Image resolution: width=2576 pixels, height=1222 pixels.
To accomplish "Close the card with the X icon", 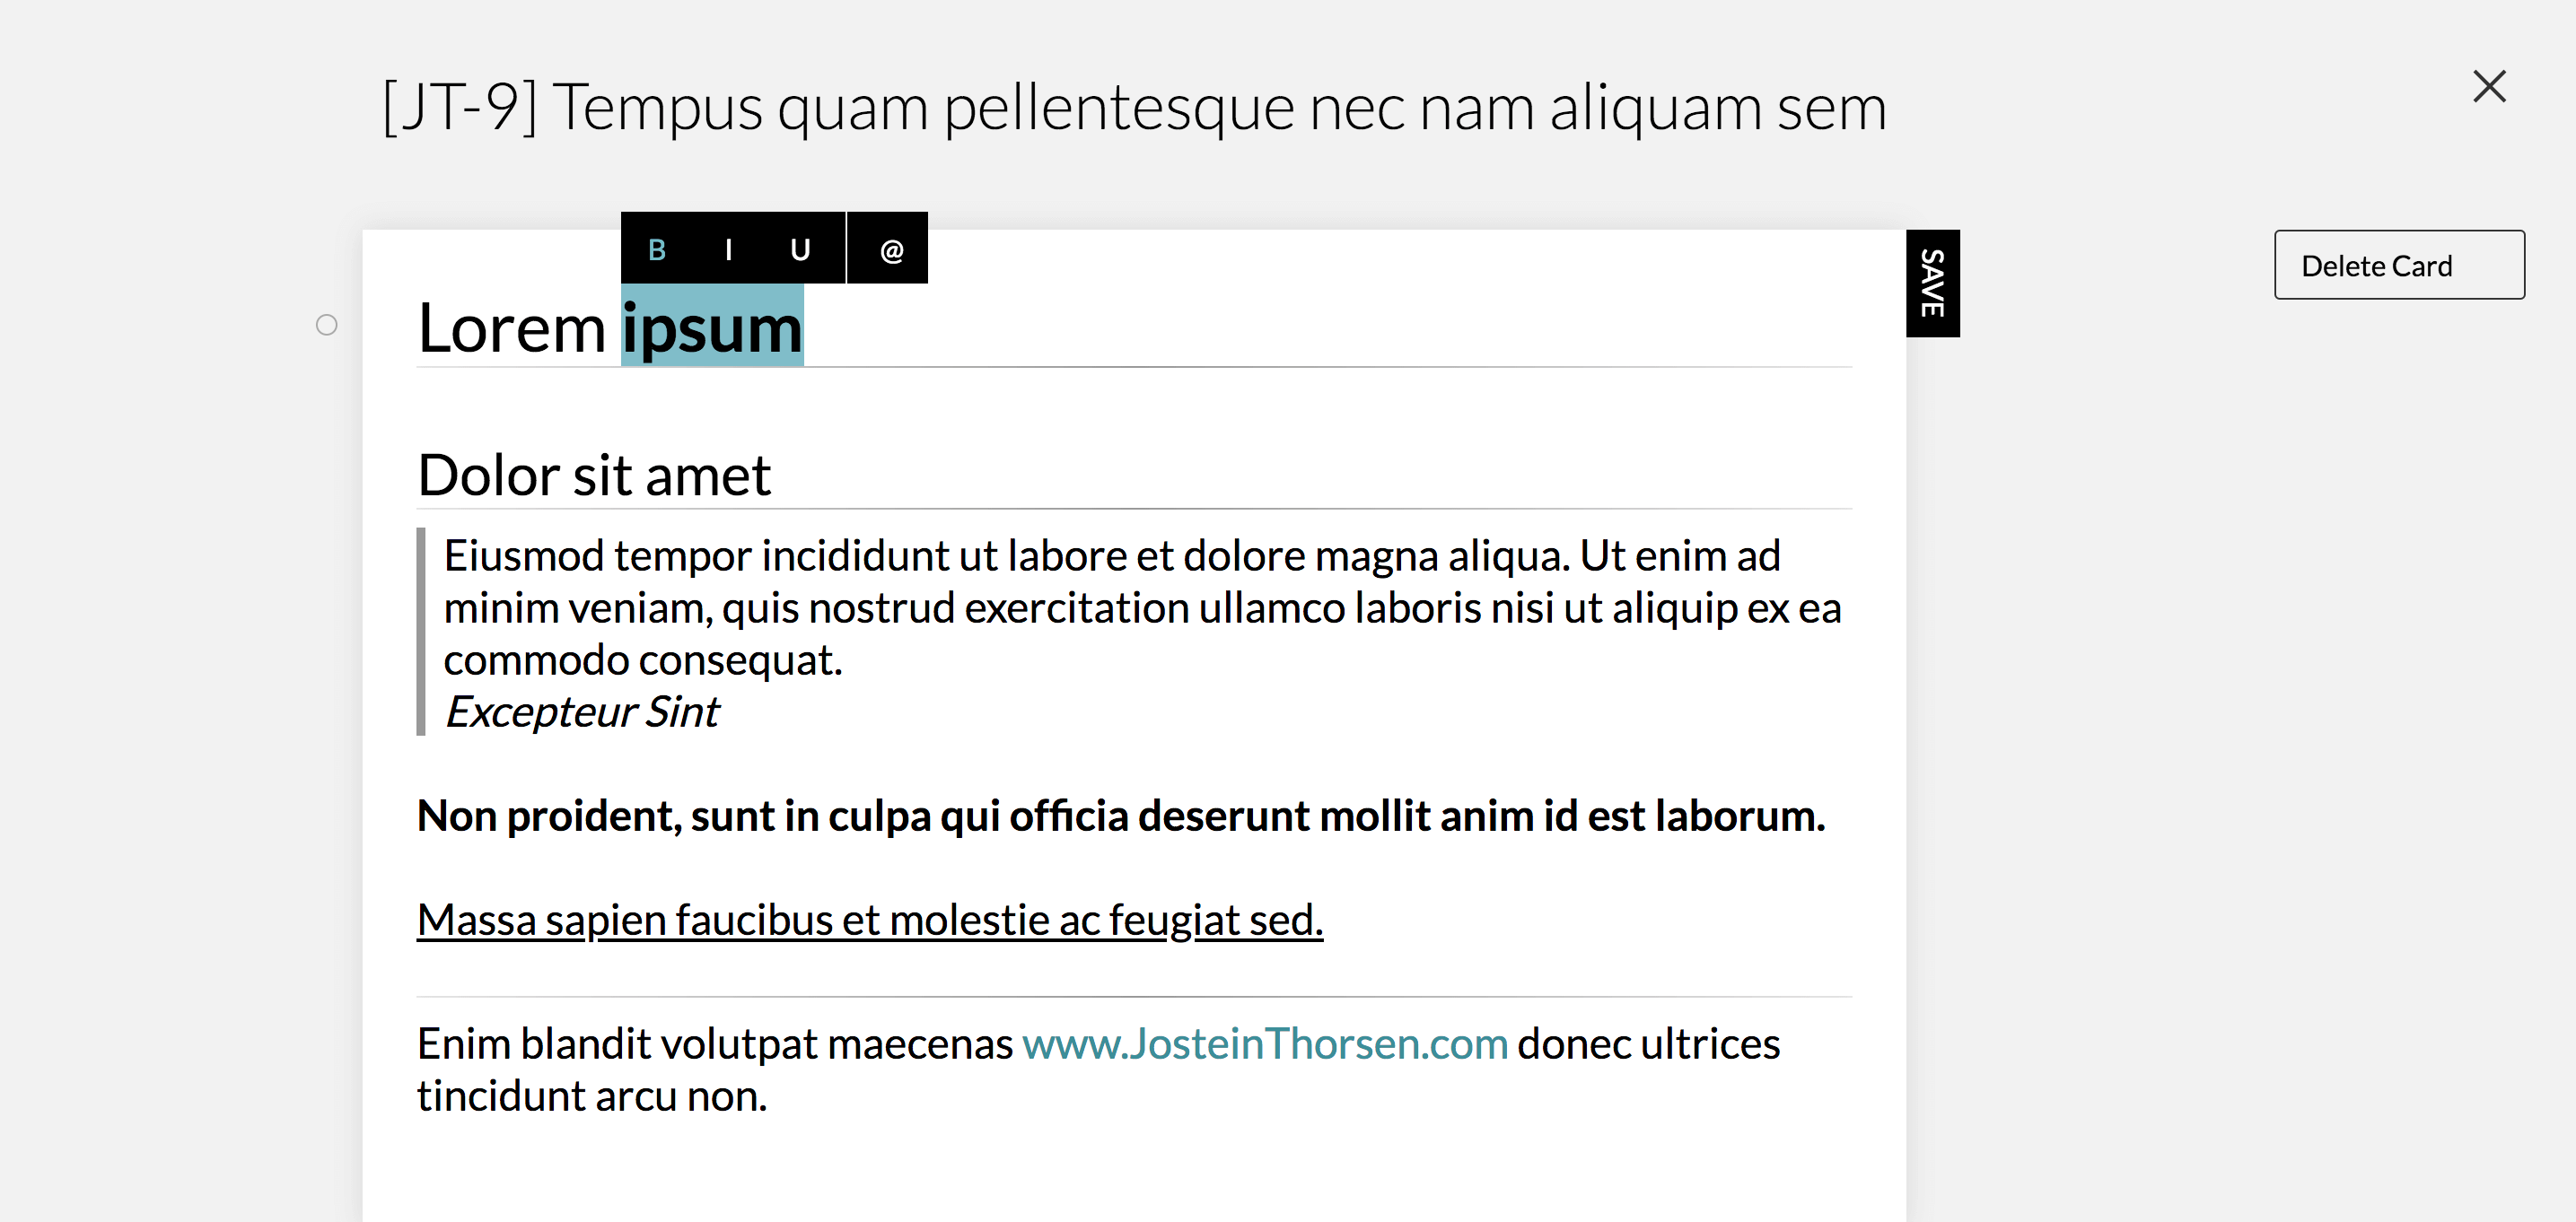I will (2488, 87).
